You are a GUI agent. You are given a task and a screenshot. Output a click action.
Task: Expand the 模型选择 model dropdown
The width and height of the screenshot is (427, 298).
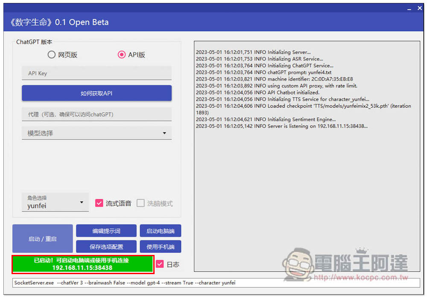97,133
